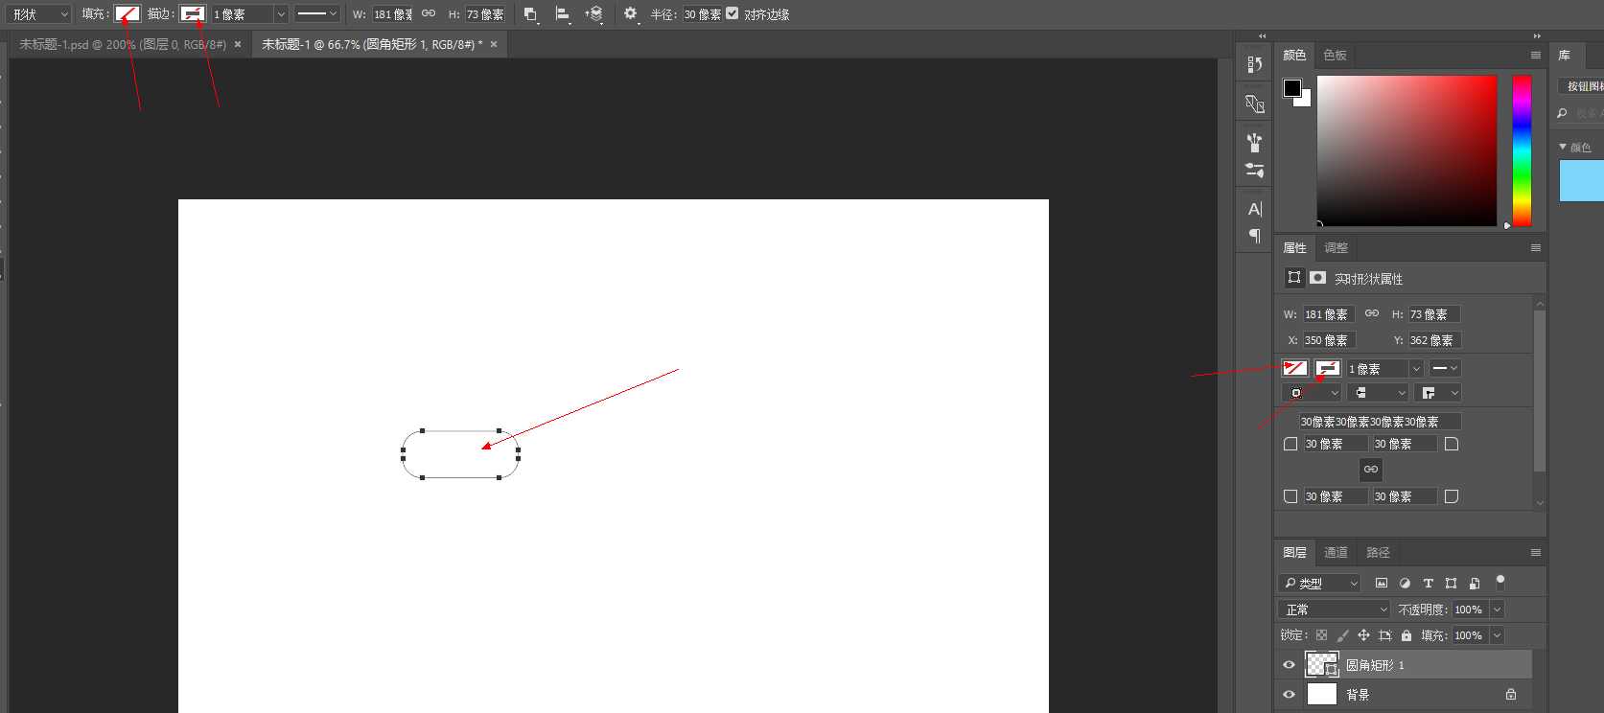Open stroke alignment dropdown in Properties
The width and height of the screenshot is (1604, 713).
point(1312,393)
